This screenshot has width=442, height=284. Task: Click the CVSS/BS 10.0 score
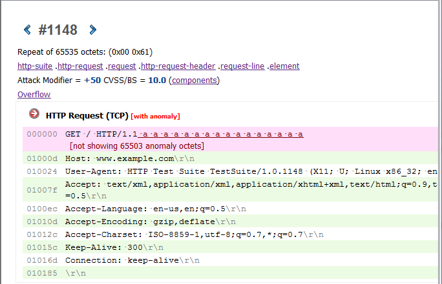tap(157, 80)
